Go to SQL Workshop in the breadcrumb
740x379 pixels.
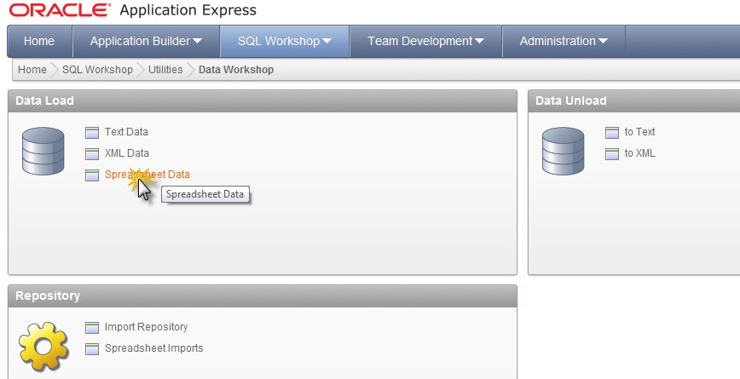tap(97, 70)
